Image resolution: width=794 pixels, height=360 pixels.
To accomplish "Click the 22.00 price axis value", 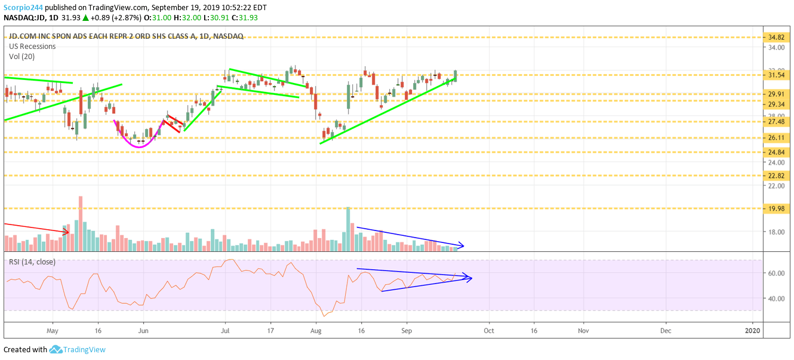I will coord(775,186).
